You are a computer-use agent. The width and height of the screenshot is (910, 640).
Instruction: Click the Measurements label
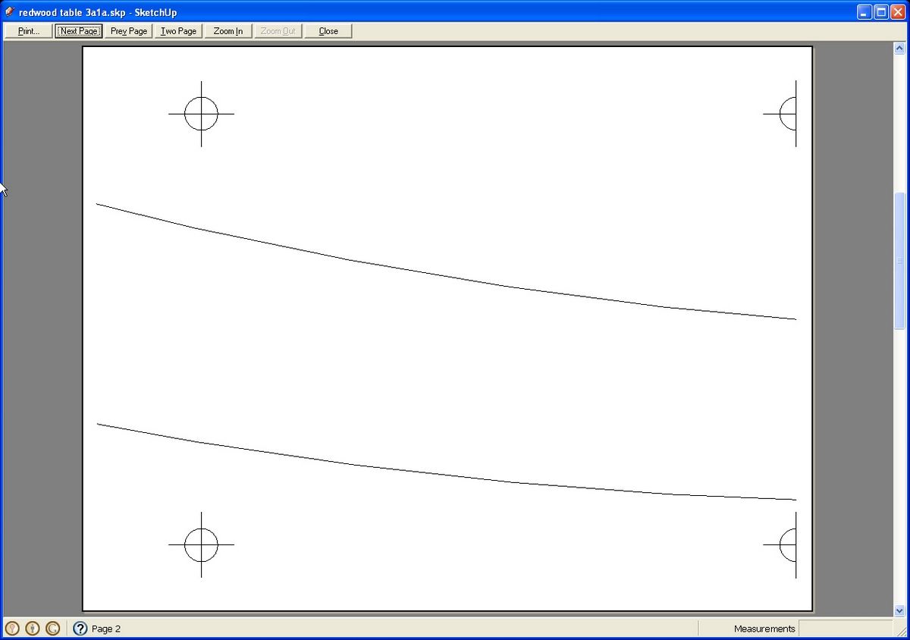pyautogui.click(x=764, y=629)
